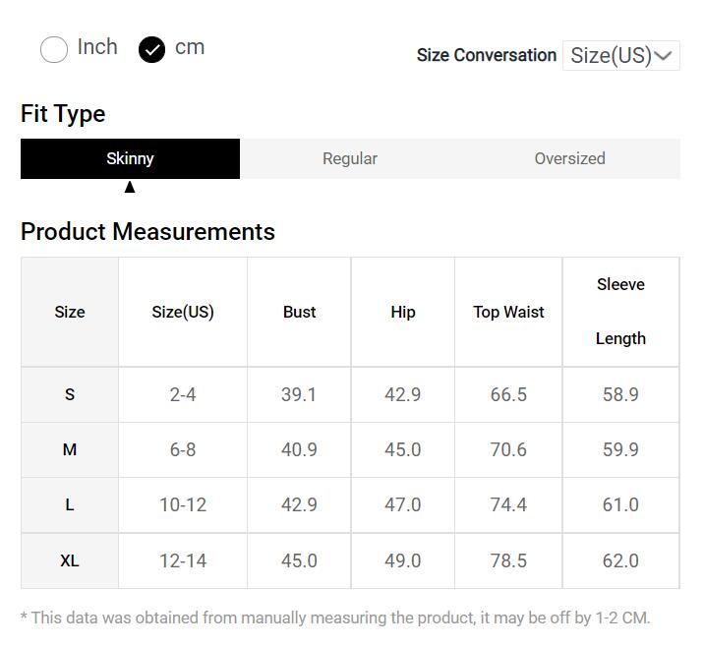
Task: Switch to the Regular fit tab
Action: click(x=350, y=158)
